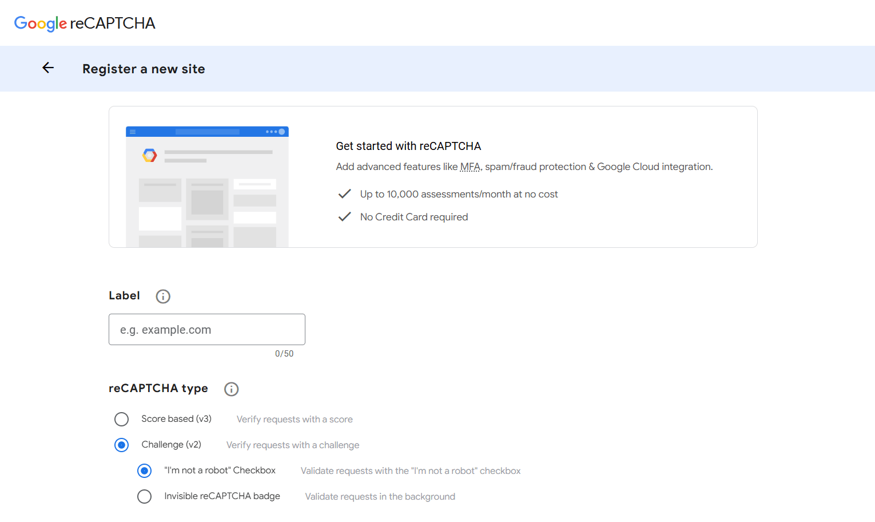This screenshot has height=522, width=875.
Task: Select the Challenge (v2) option
Action: pyautogui.click(x=121, y=445)
